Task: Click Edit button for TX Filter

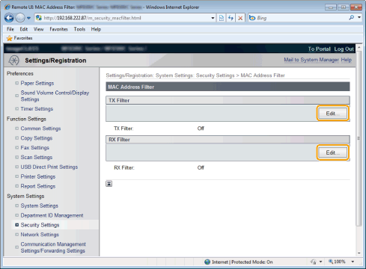Action: click(x=332, y=114)
